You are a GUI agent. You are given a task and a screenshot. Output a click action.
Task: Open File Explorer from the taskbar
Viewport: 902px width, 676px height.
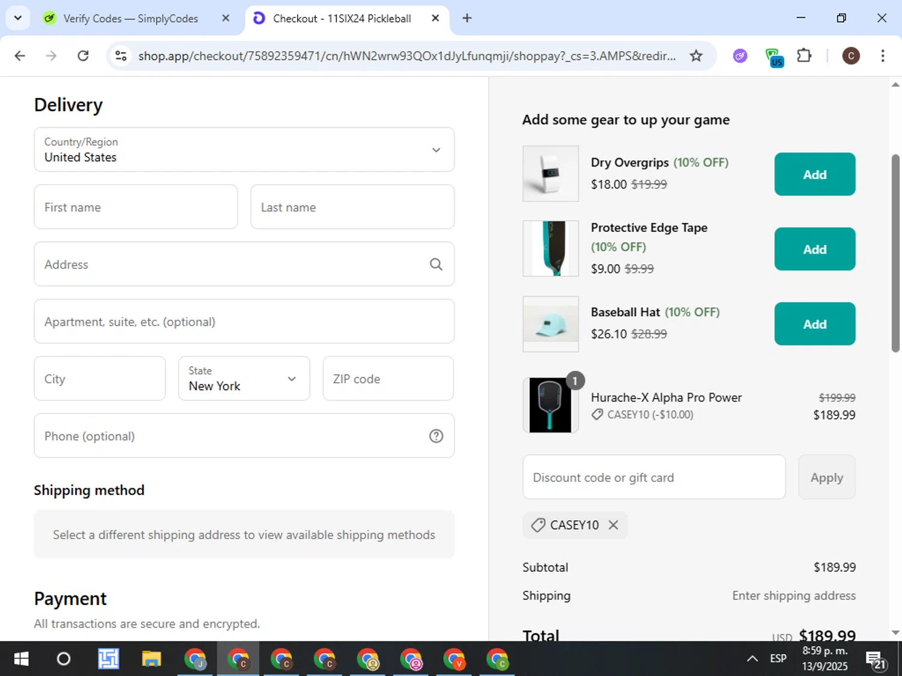pyautogui.click(x=152, y=659)
